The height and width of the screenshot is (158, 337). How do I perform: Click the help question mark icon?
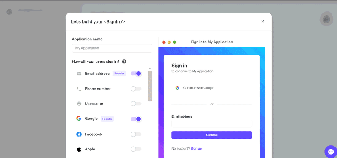[124, 61]
